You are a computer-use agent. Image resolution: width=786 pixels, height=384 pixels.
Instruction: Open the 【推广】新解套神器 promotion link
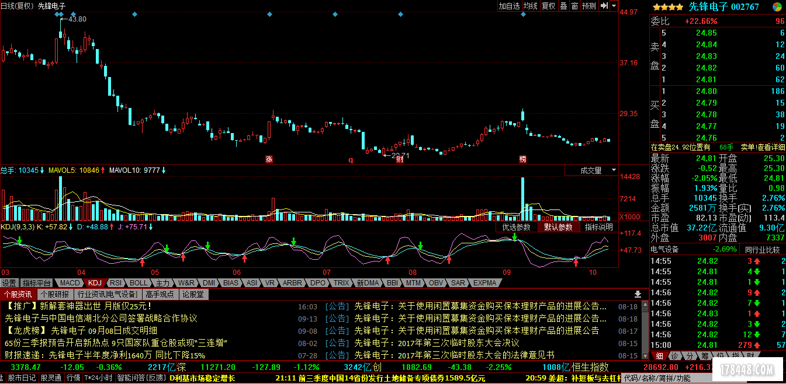pyautogui.click(x=78, y=306)
